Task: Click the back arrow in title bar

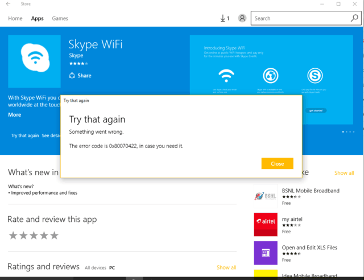Action: tap(7, 4)
